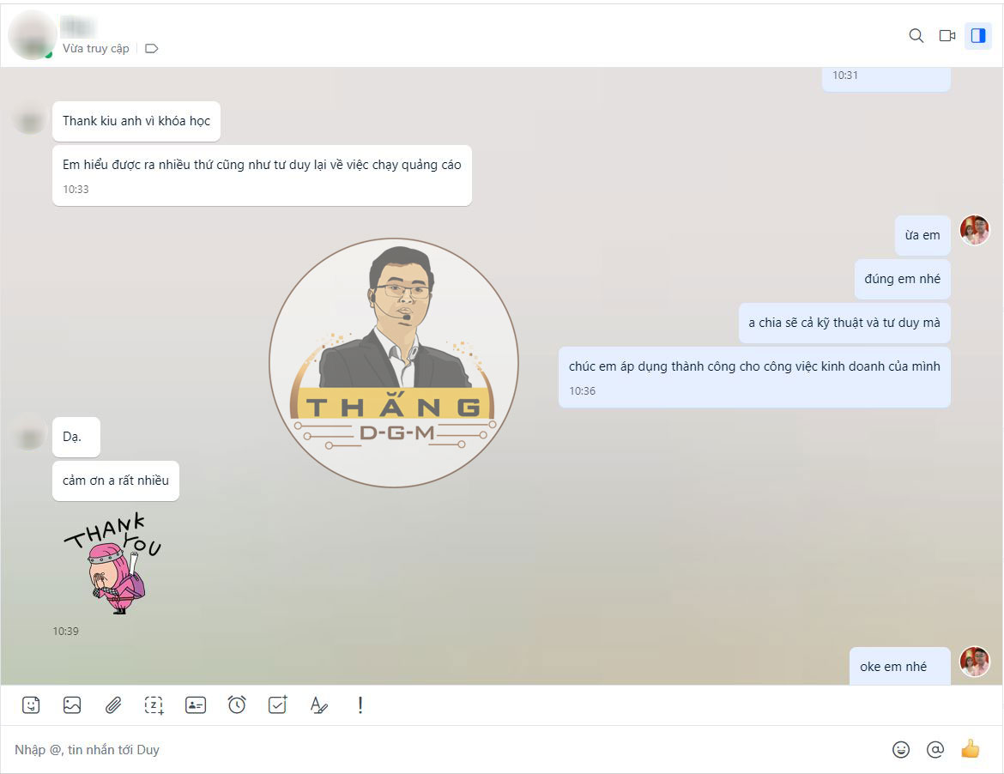Mark message as urgent with exclamation icon
1004x774 pixels.
[x=360, y=704]
